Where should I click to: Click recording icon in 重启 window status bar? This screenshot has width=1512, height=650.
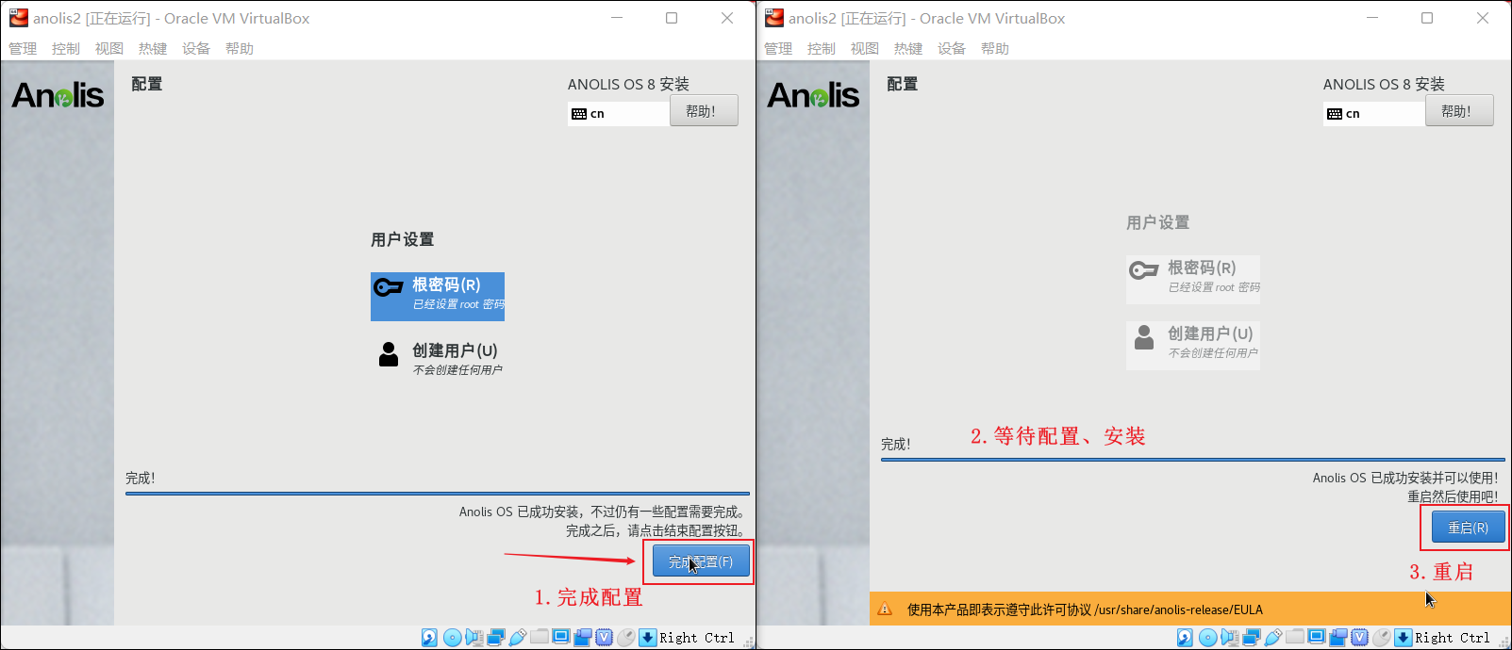(1338, 638)
